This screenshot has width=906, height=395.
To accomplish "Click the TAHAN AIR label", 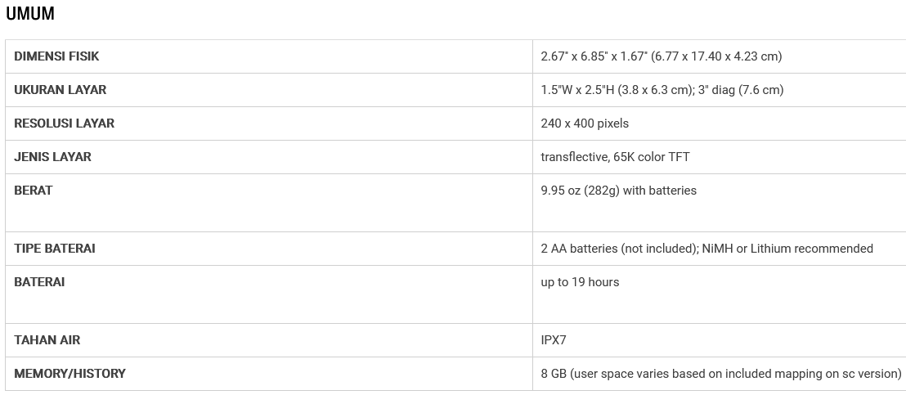I will tap(47, 340).
